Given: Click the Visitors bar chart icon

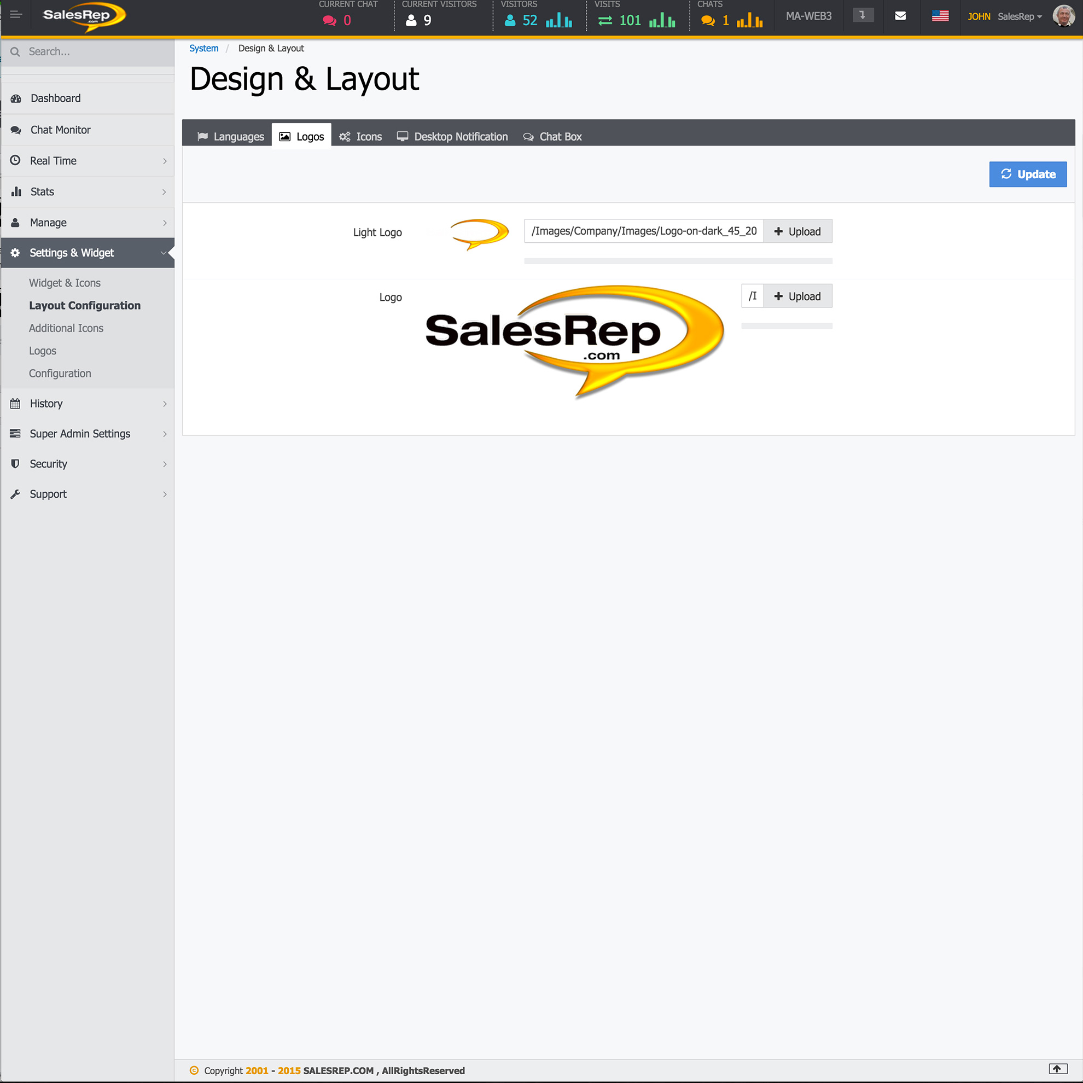Looking at the screenshot, I should point(559,21).
